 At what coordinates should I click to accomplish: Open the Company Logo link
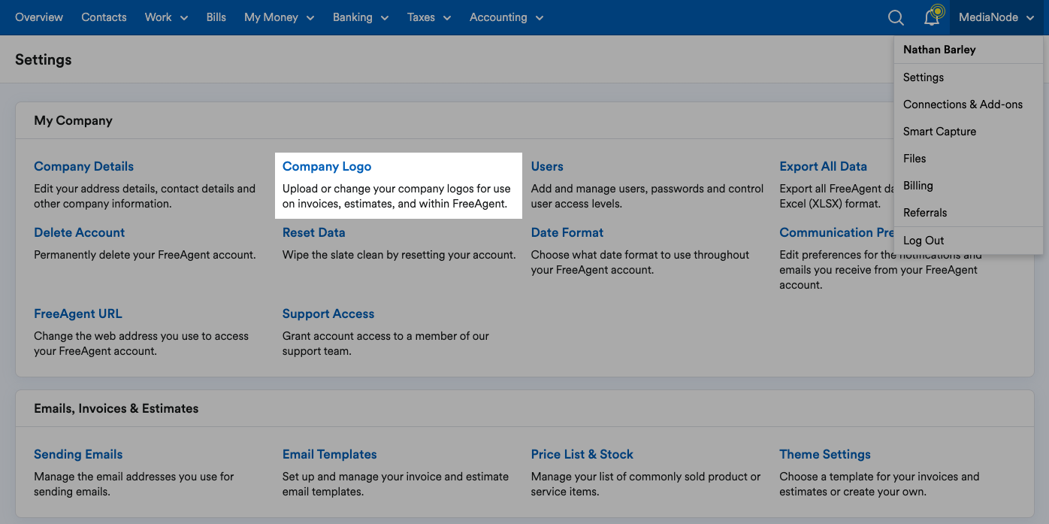coord(327,167)
